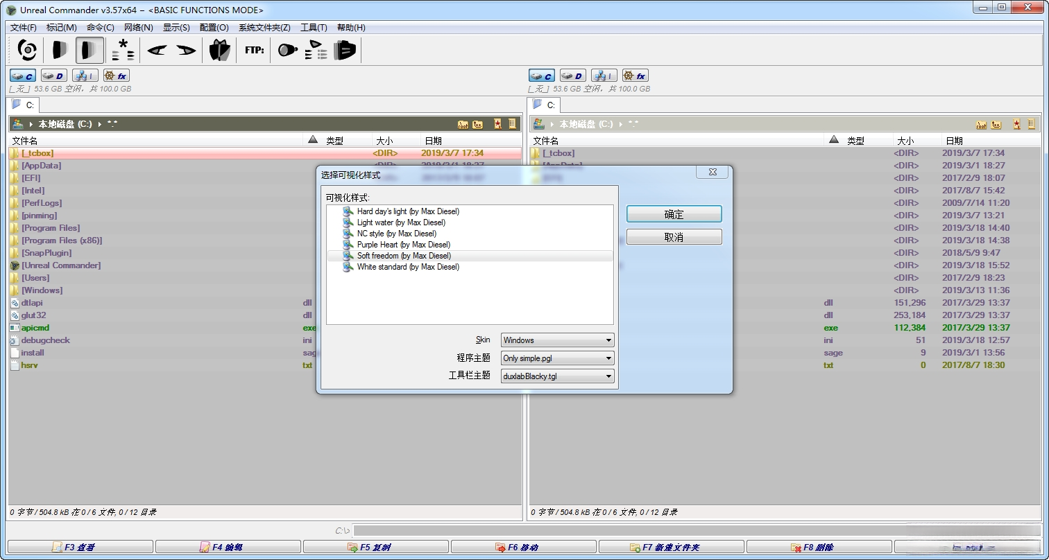Open the 工具栏主题 dropdown
1049x560 pixels.
558,376
